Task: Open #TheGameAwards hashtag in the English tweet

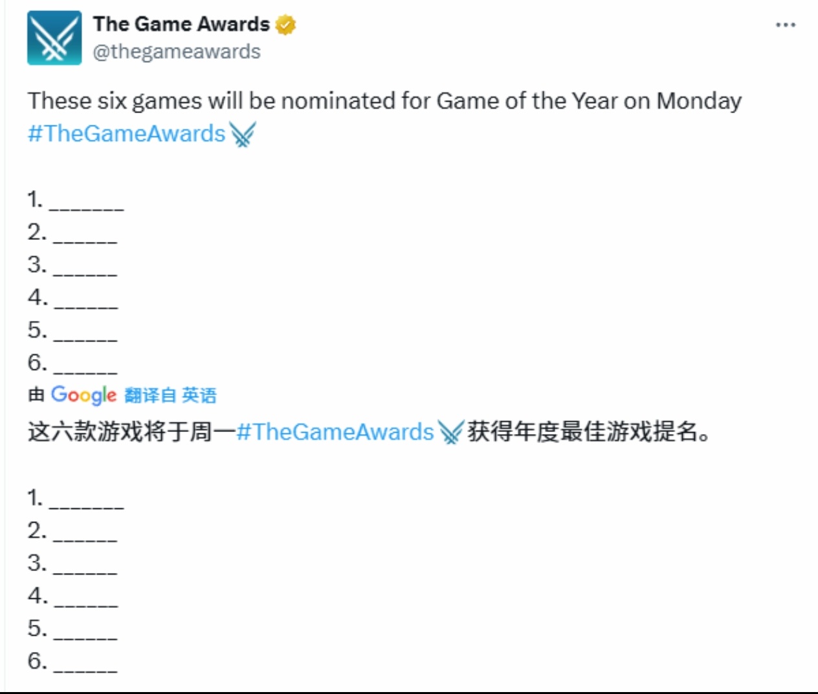Action: click(126, 133)
